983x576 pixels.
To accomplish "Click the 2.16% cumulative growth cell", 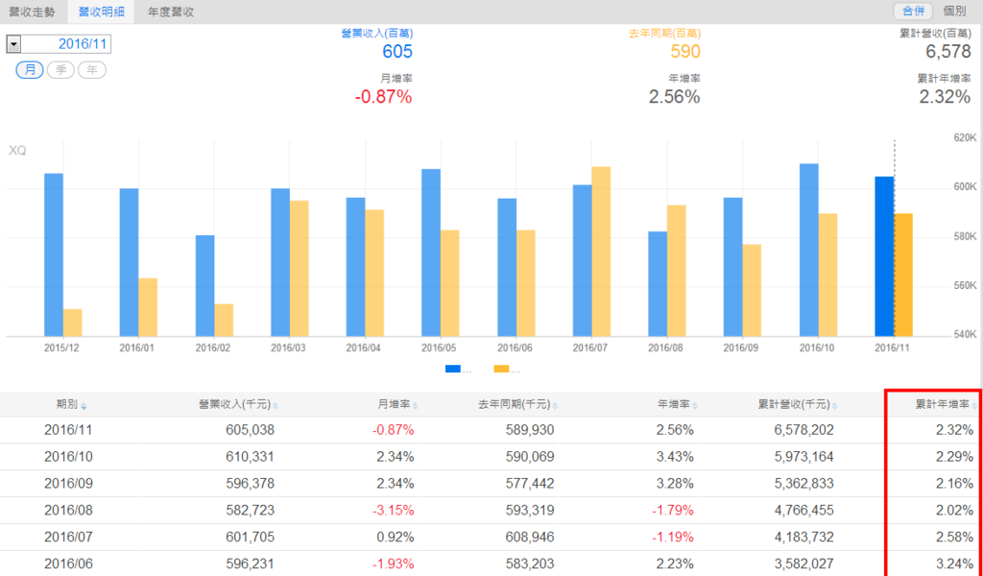I will (x=954, y=484).
